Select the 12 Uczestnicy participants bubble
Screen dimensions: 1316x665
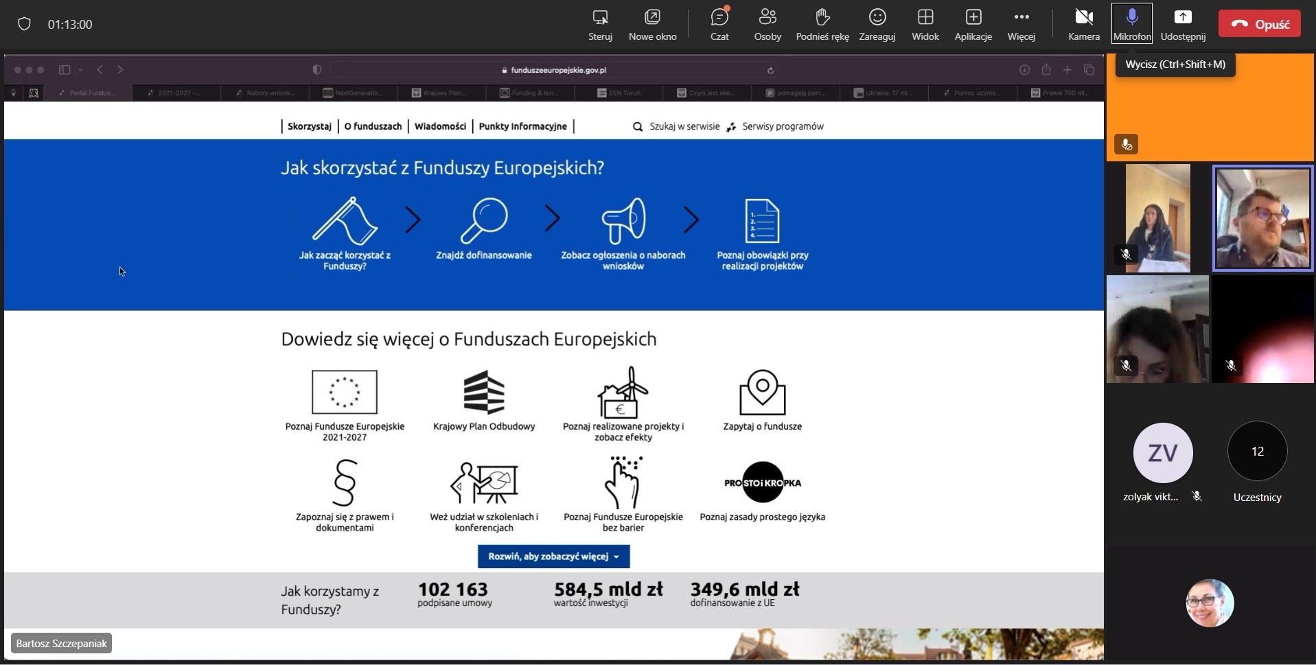[1257, 452]
